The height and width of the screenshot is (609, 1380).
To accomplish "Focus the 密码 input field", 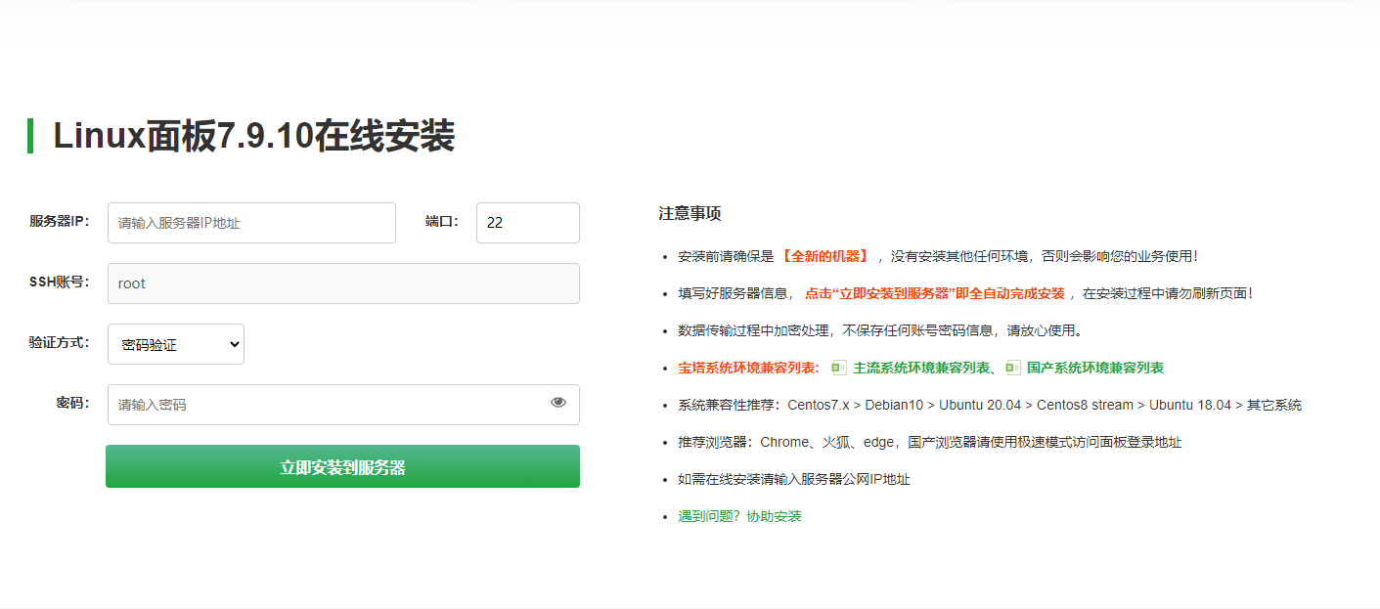I will (x=328, y=405).
